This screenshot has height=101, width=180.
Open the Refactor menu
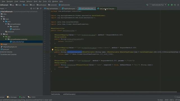pyautogui.click(x=29, y=1)
